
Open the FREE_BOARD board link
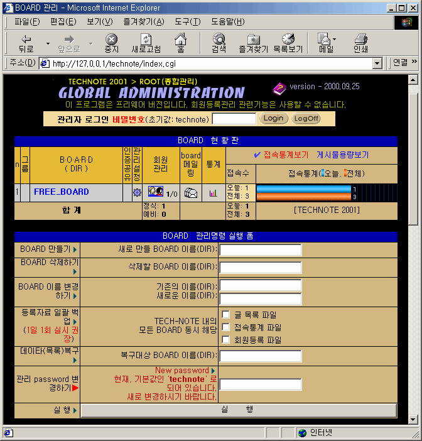point(62,192)
